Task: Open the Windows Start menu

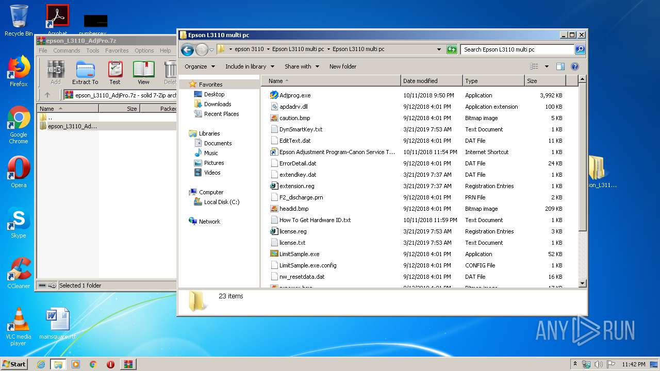Action: click(x=14, y=364)
